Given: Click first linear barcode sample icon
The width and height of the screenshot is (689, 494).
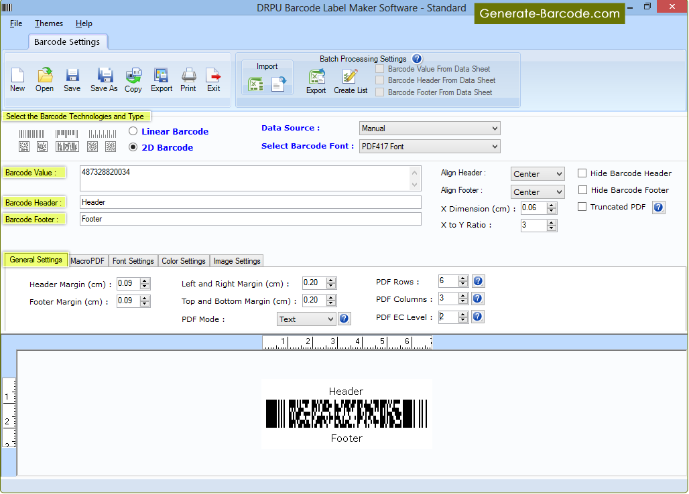Looking at the screenshot, I should click(32, 134).
